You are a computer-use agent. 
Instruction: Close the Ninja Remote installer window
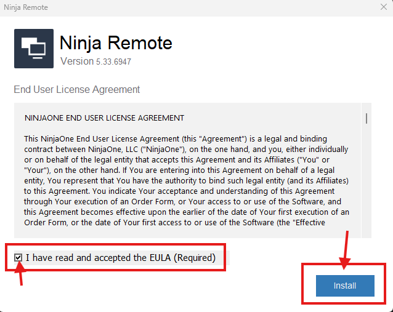click(383, 7)
